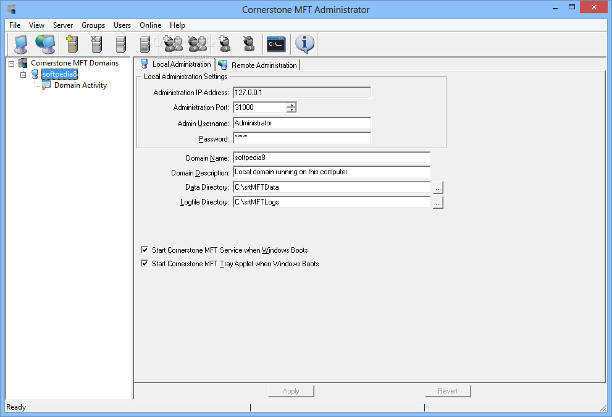Click the Cornerstone MFT Domains root icon
Screen dimensions: 612x417
click(x=23, y=63)
